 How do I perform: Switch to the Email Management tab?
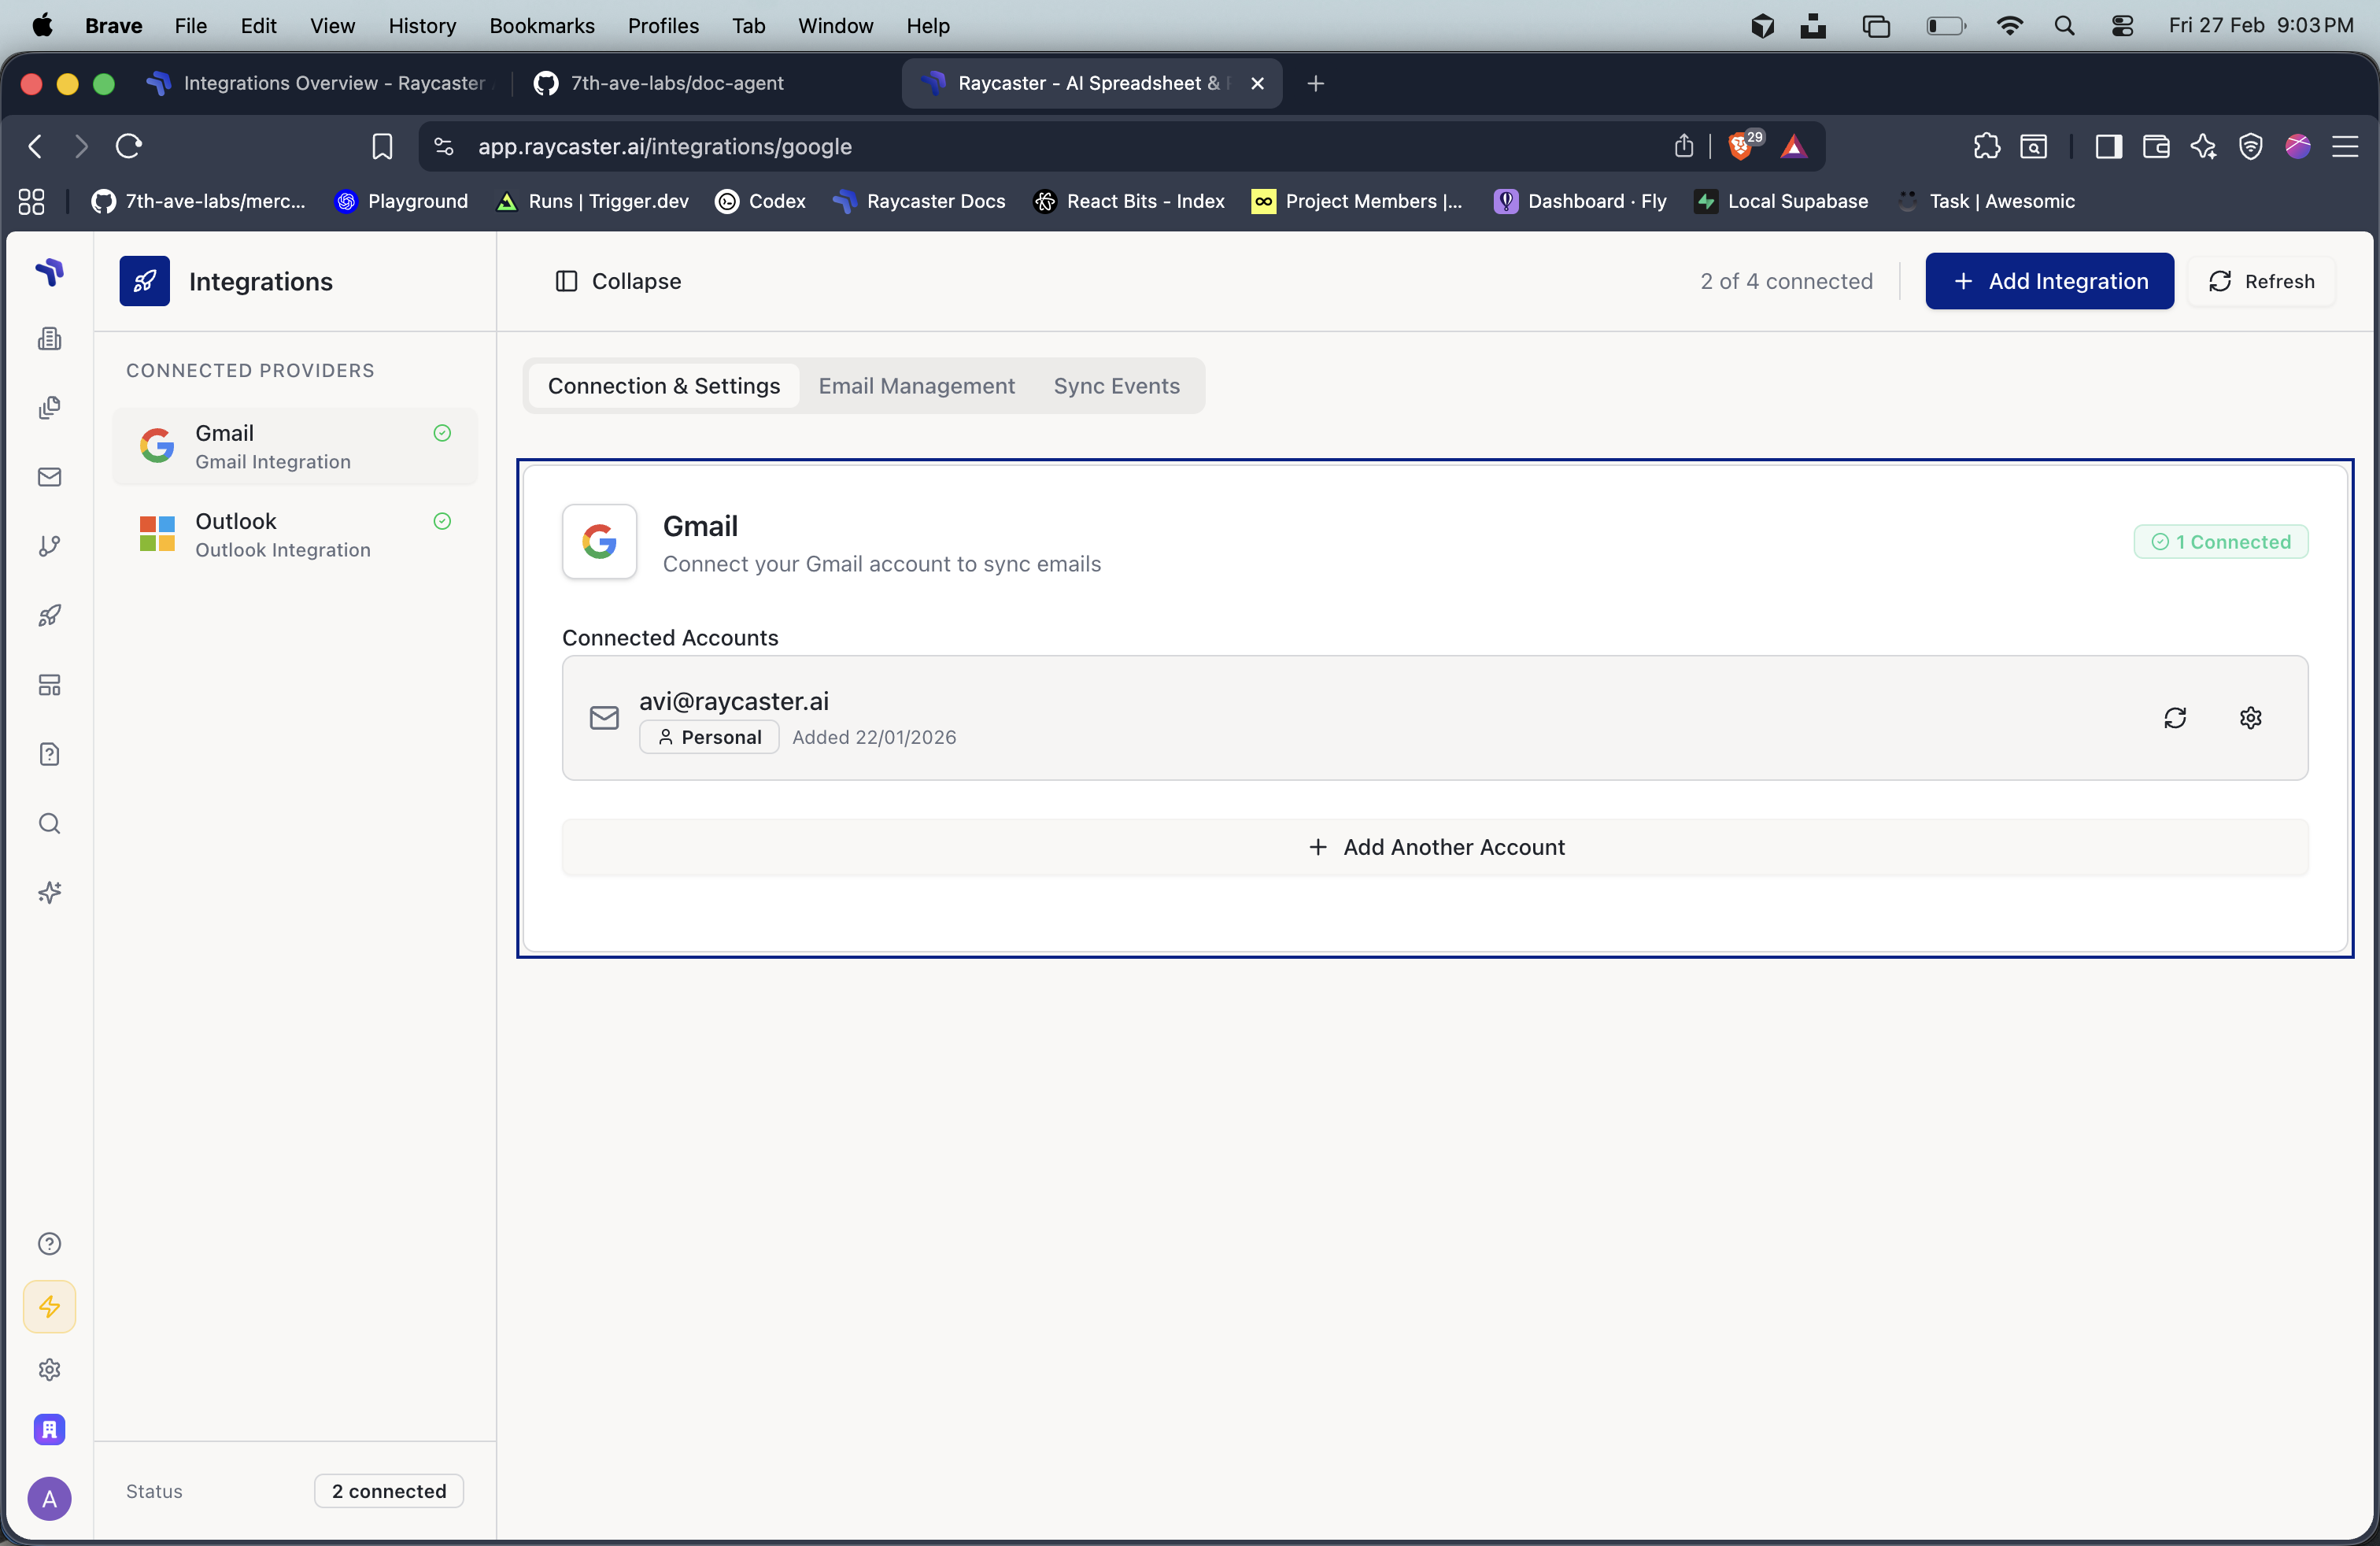click(916, 386)
